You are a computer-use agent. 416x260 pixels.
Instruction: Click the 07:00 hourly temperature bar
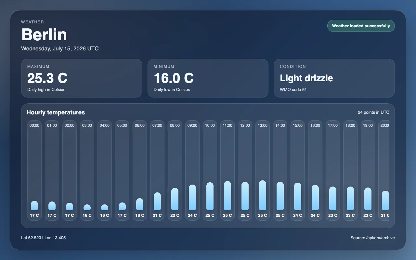point(157,201)
